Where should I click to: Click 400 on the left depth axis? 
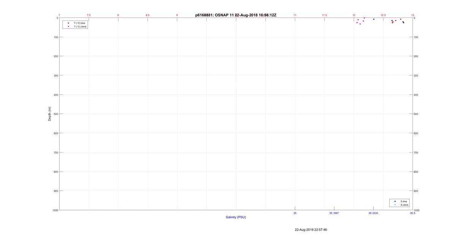pyautogui.click(x=55, y=95)
